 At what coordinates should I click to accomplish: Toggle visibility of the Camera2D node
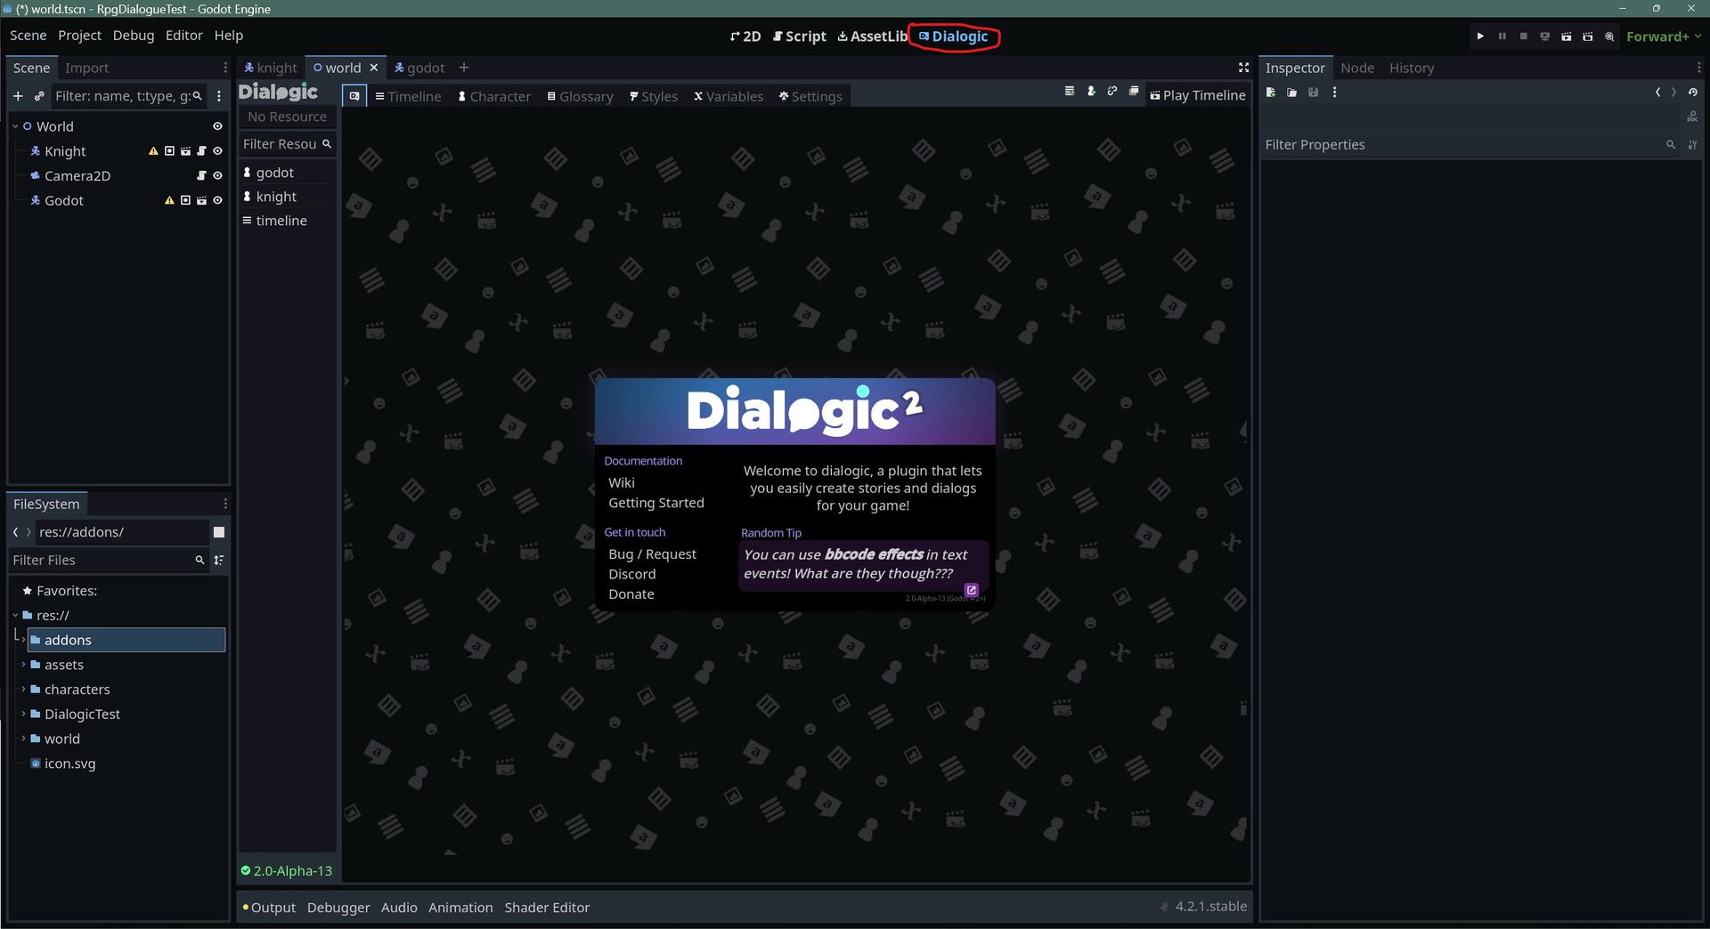point(217,175)
